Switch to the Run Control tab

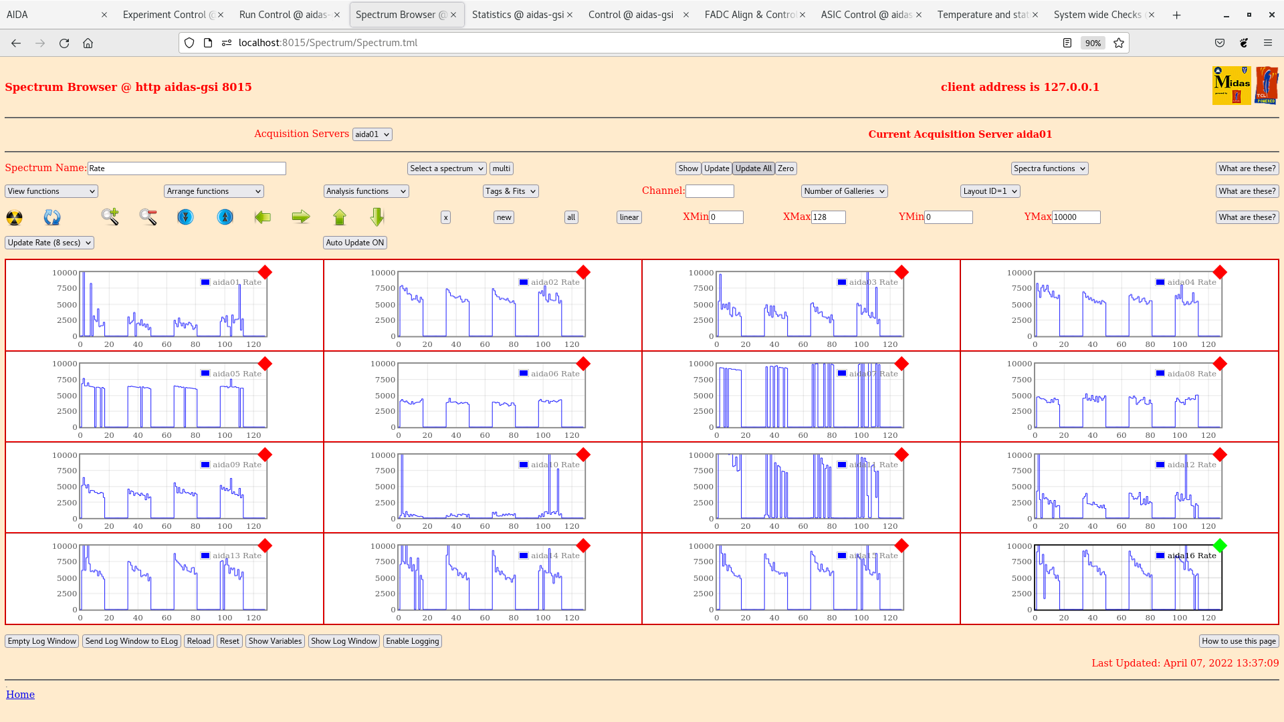coord(283,15)
